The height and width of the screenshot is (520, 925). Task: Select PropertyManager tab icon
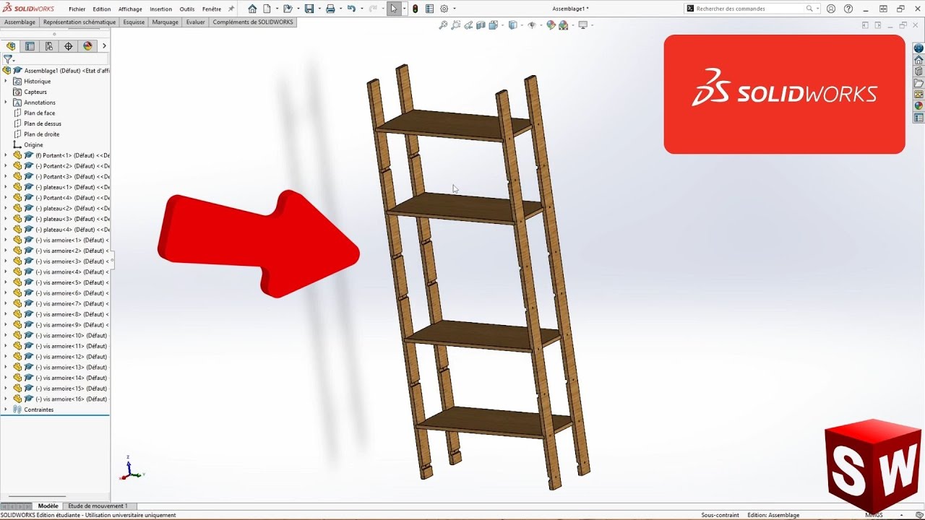click(30, 45)
